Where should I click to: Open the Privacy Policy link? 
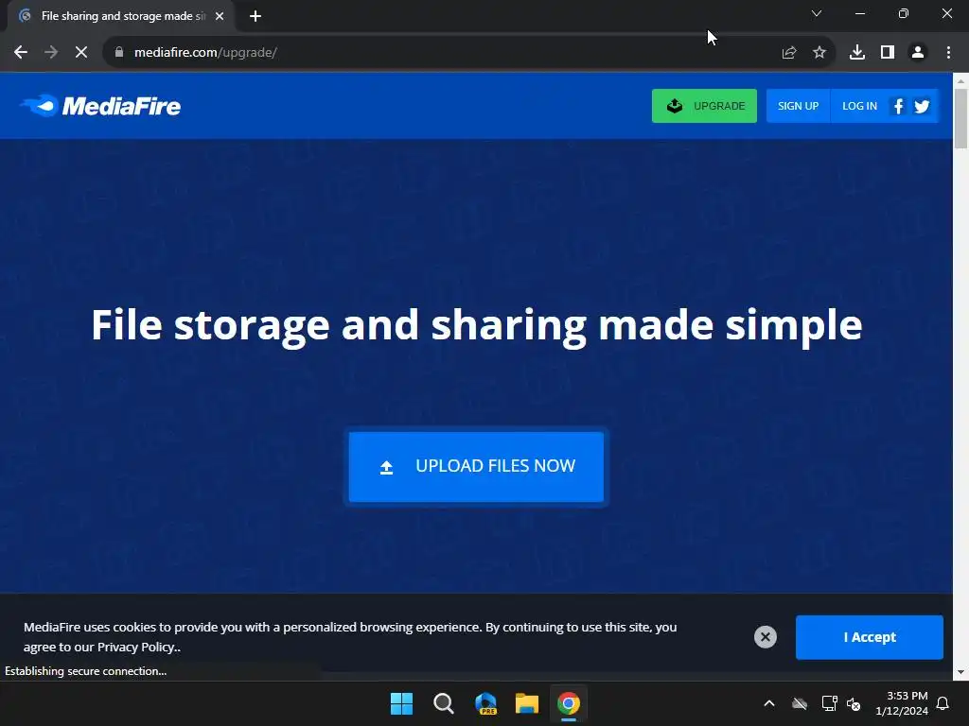coord(137,647)
